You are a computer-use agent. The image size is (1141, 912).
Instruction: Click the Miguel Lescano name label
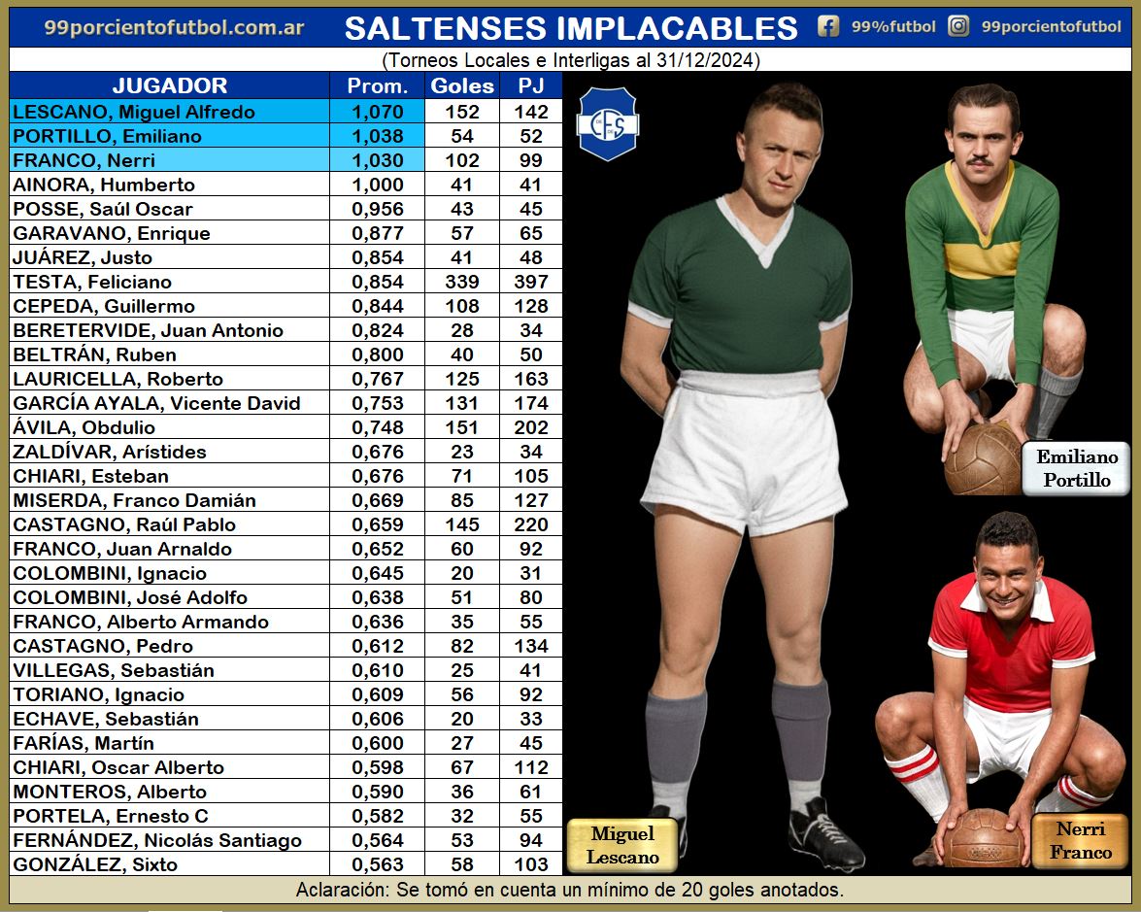tap(622, 845)
